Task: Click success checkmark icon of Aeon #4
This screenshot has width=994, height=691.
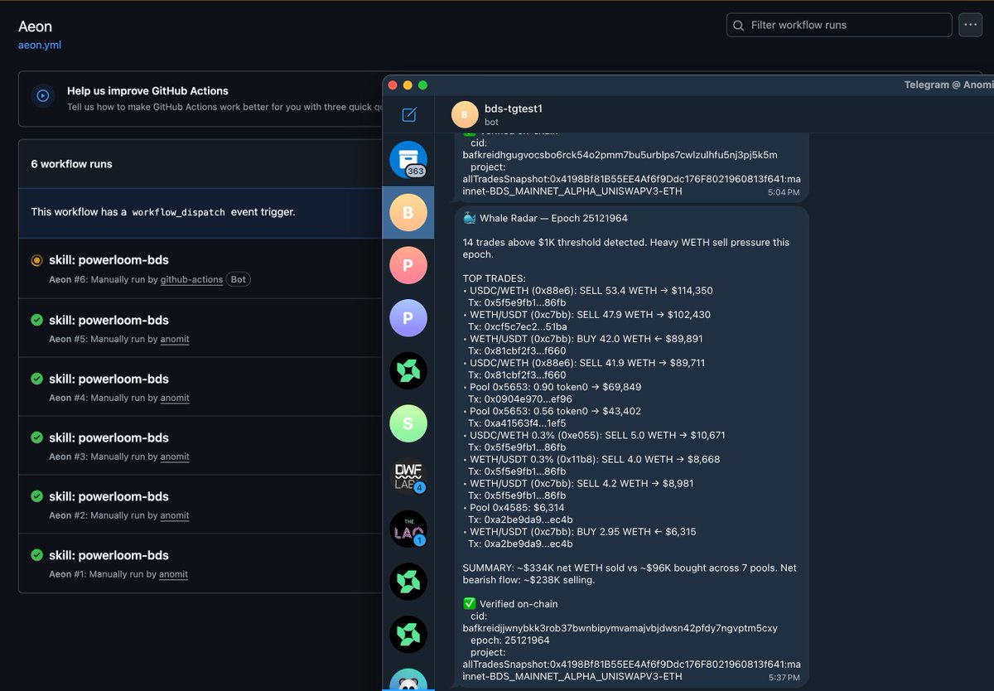Action: tap(36, 379)
